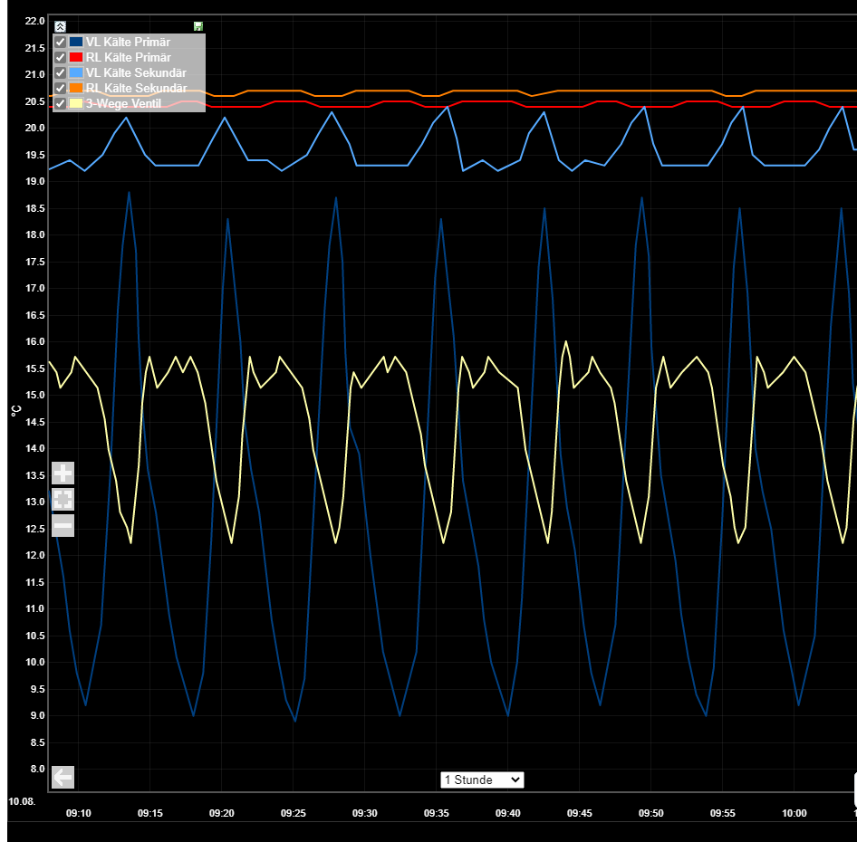Hide the RL Kälte Sekundär series via checkbox

61,88
